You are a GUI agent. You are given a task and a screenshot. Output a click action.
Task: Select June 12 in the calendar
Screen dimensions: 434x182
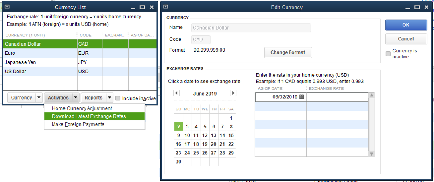[205, 136]
